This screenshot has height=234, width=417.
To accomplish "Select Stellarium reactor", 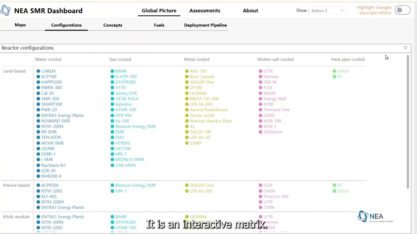I will 273,132.
